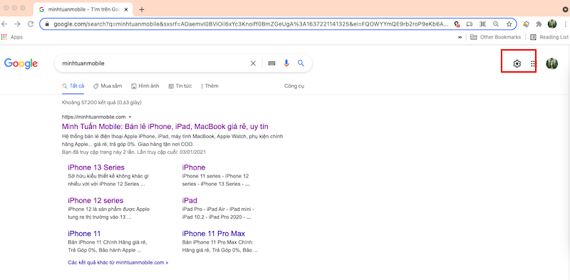Go forward to next page
The image size is (570, 280).
(x=17, y=24)
